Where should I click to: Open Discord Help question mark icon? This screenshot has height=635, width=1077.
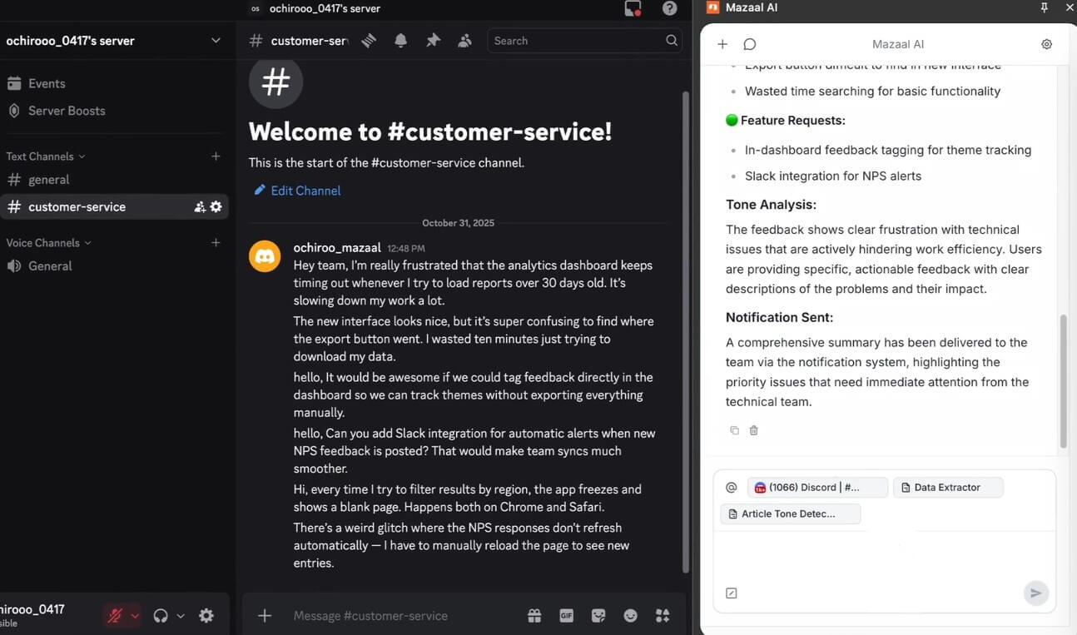(670, 8)
